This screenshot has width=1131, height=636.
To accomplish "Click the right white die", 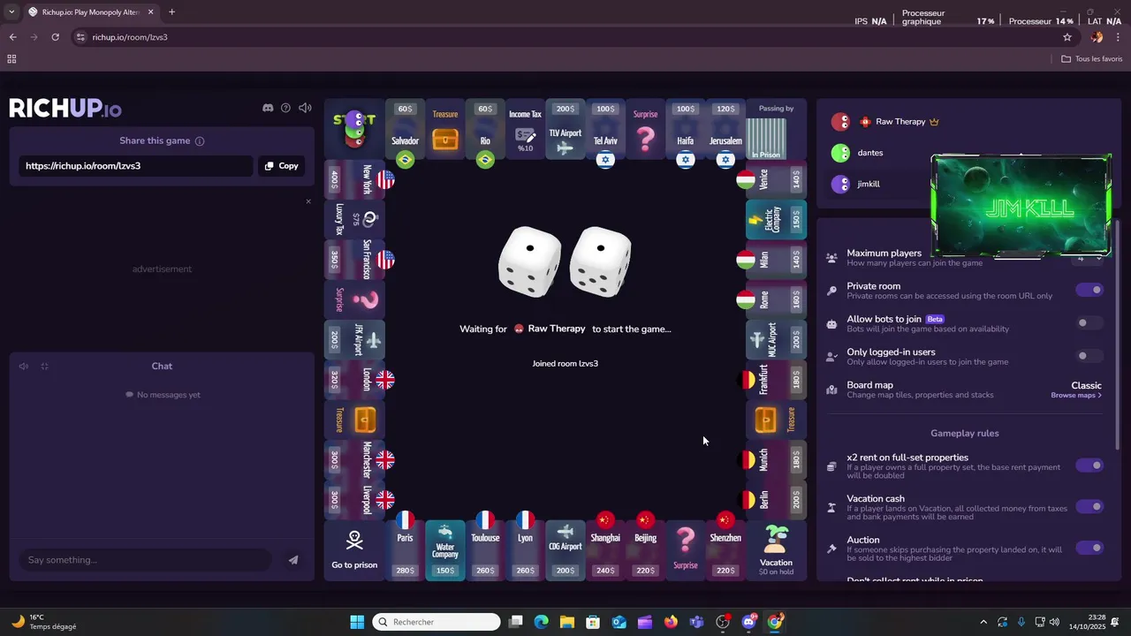I will click(x=601, y=262).
